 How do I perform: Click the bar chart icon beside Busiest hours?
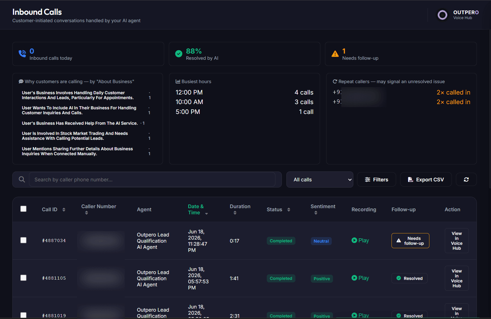[178, 82]
